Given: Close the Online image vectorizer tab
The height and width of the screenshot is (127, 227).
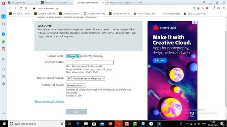Looking at the screenshot, I should click(x=103, y=2).
